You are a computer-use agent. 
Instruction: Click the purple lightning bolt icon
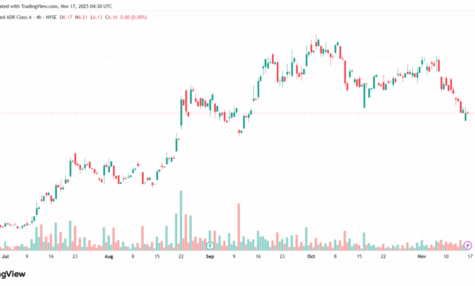coord(467,245)
